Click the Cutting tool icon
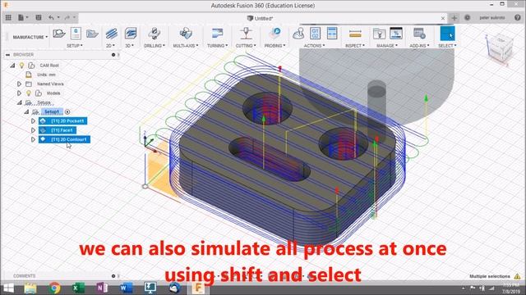 [246, 34]
